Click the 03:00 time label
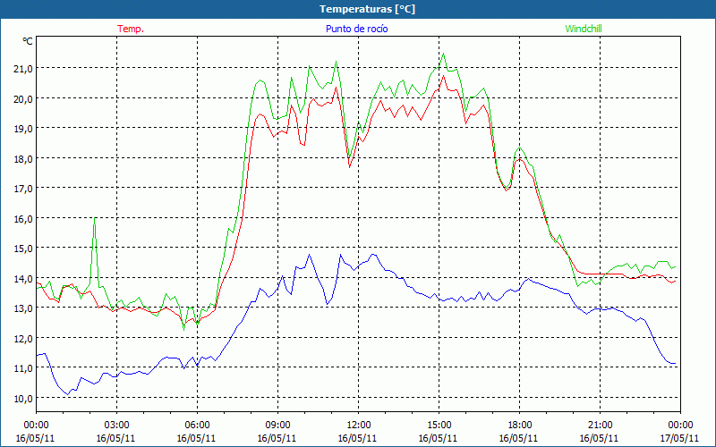Viewport: 716px width, 447px height. pos(116,425)
